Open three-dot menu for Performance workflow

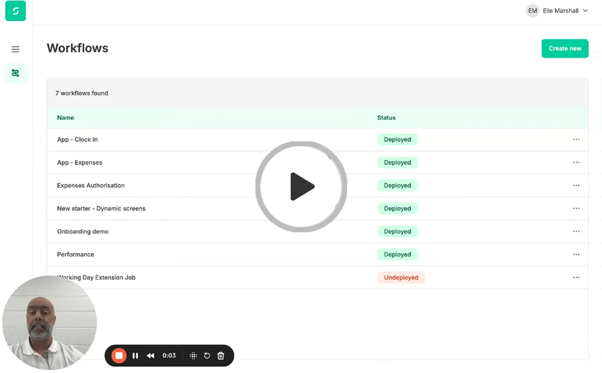576,255
